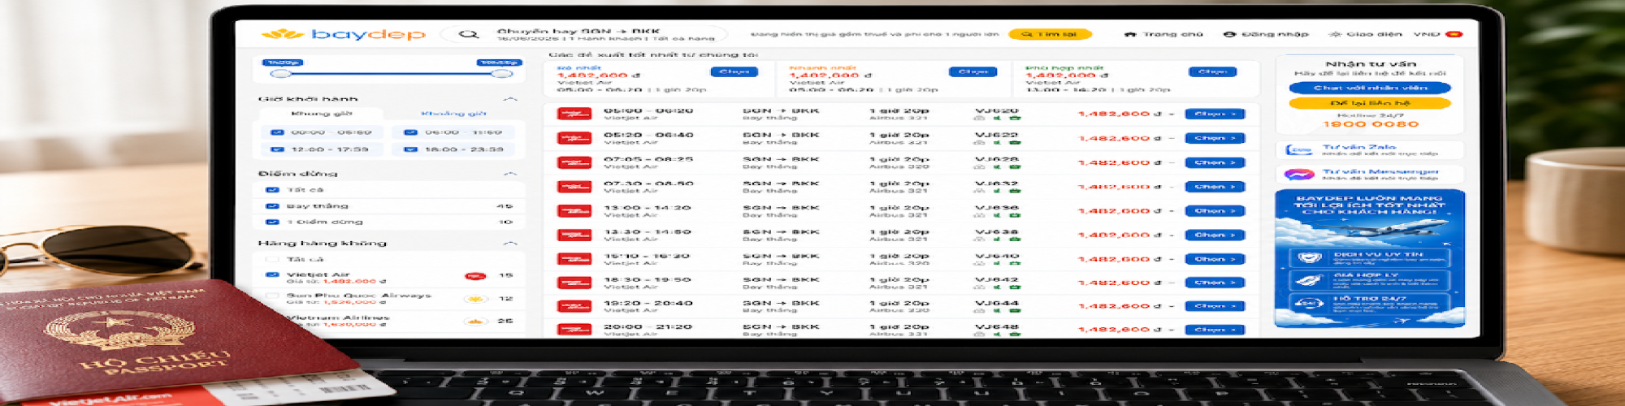Viewport: 1625px width, 406px height.
Task: Uncheck the Vietjet Air airline filter
Action: pyautogui.click(x=272, y=274)
